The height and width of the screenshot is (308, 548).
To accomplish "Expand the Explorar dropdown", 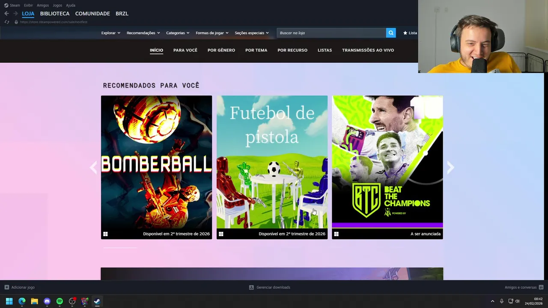I will (x=111, y=33).
